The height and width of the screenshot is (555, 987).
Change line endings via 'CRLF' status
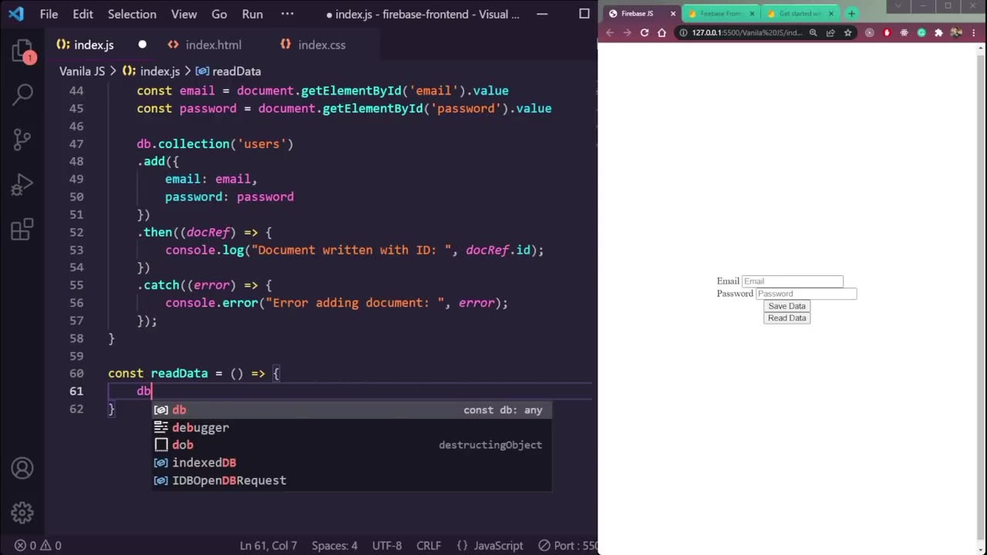pyautogui.click(x=429, y=546)
